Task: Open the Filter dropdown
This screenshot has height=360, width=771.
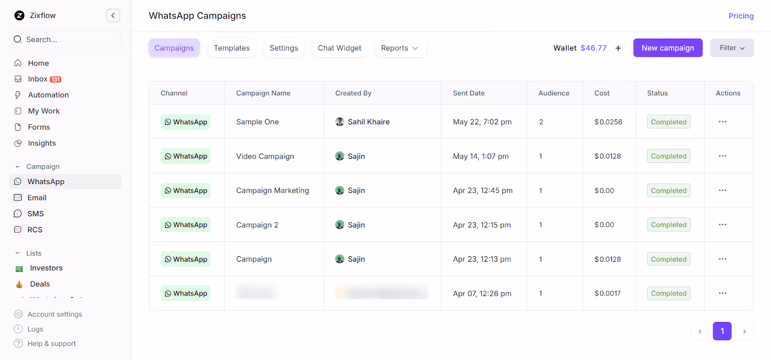Action: click(731, 48)
